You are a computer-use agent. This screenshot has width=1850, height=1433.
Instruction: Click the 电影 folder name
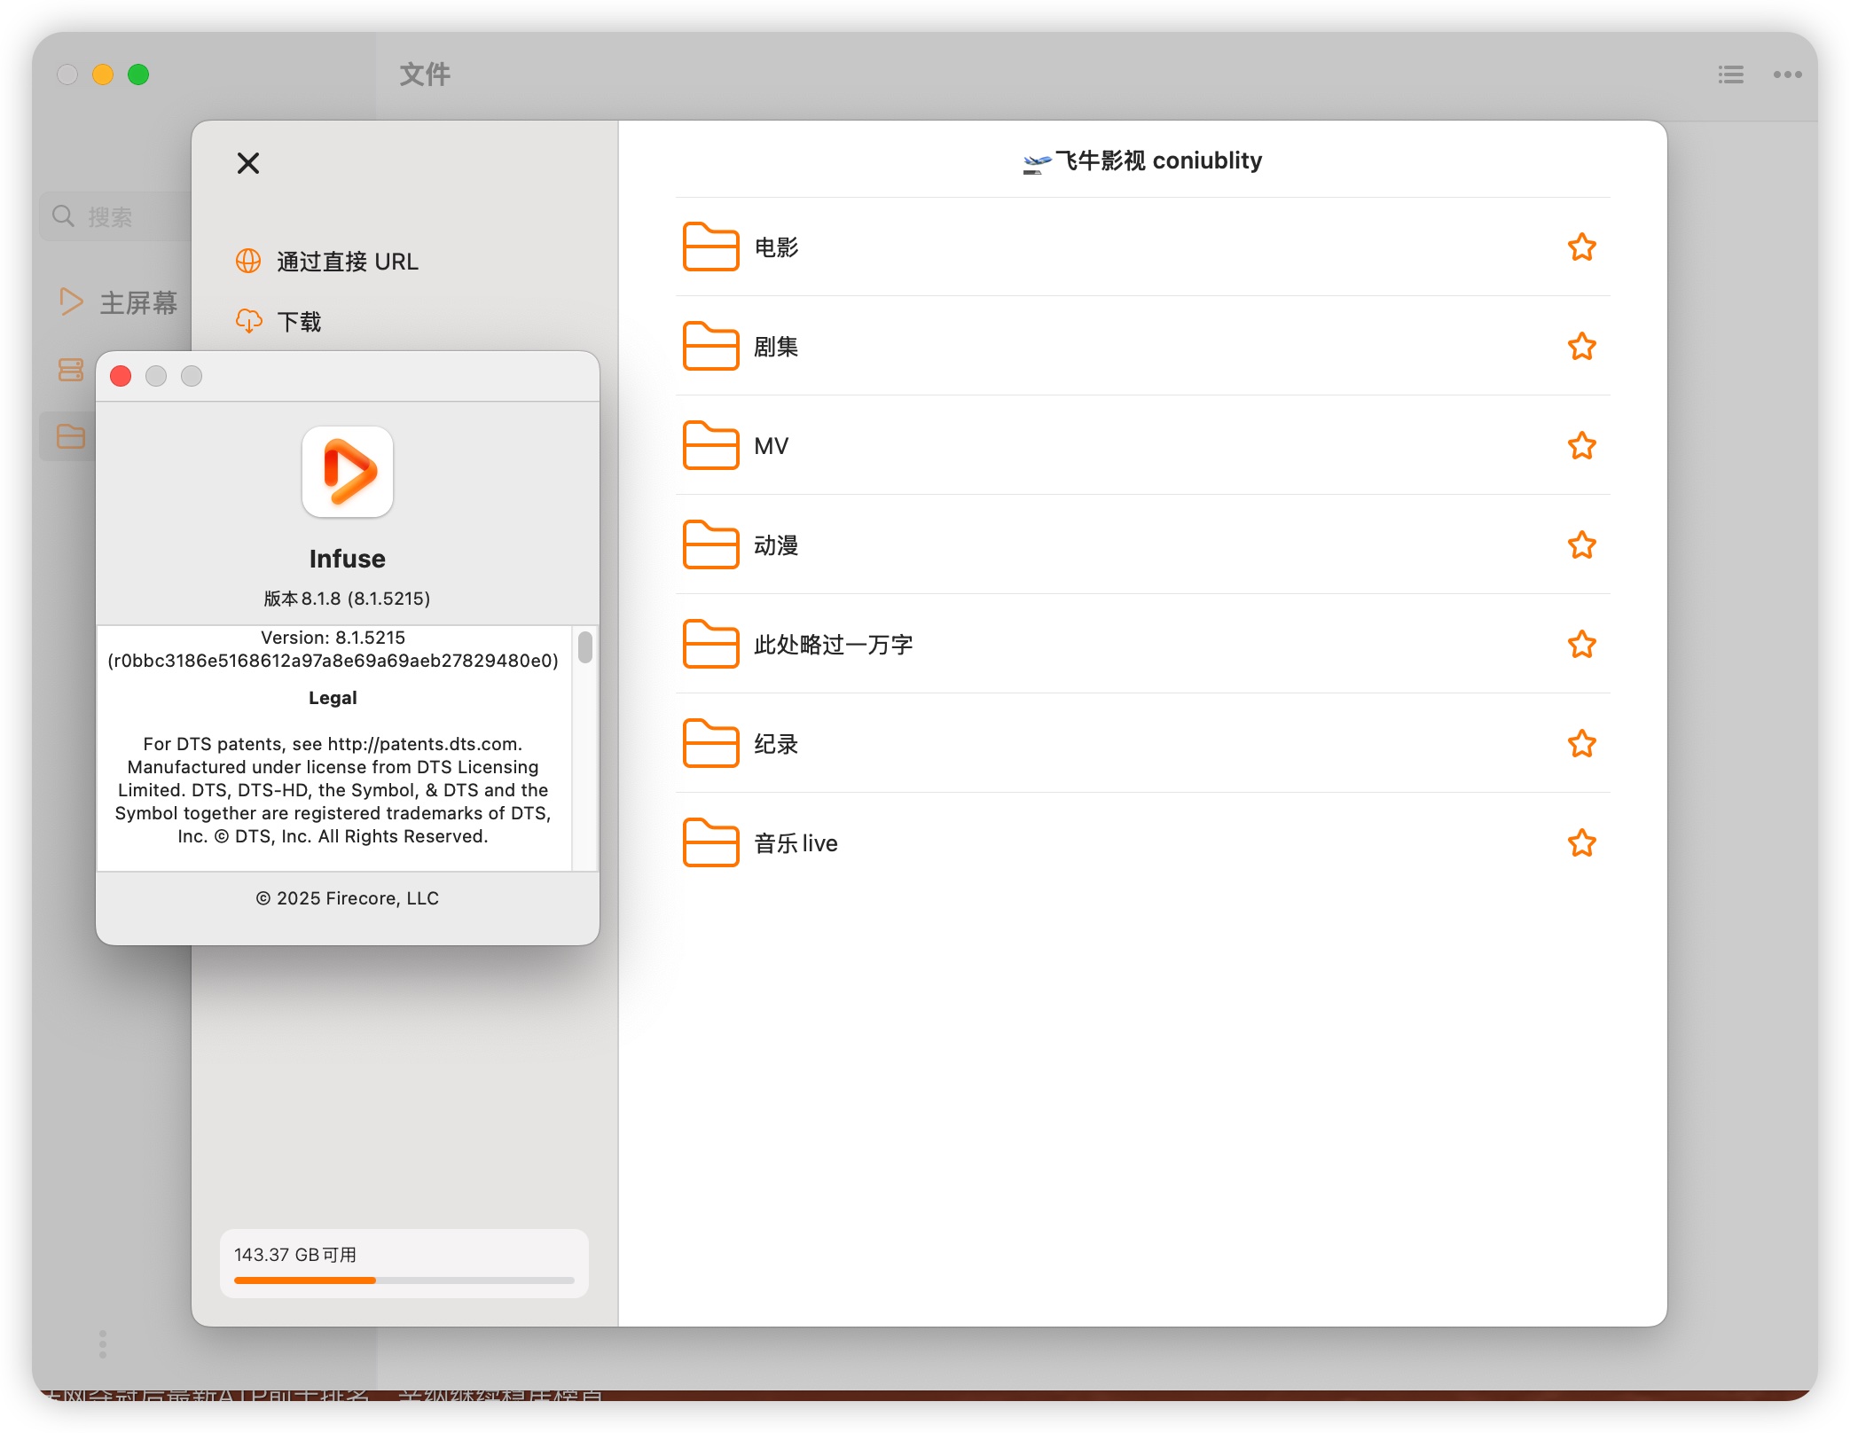tap(776, 247)
